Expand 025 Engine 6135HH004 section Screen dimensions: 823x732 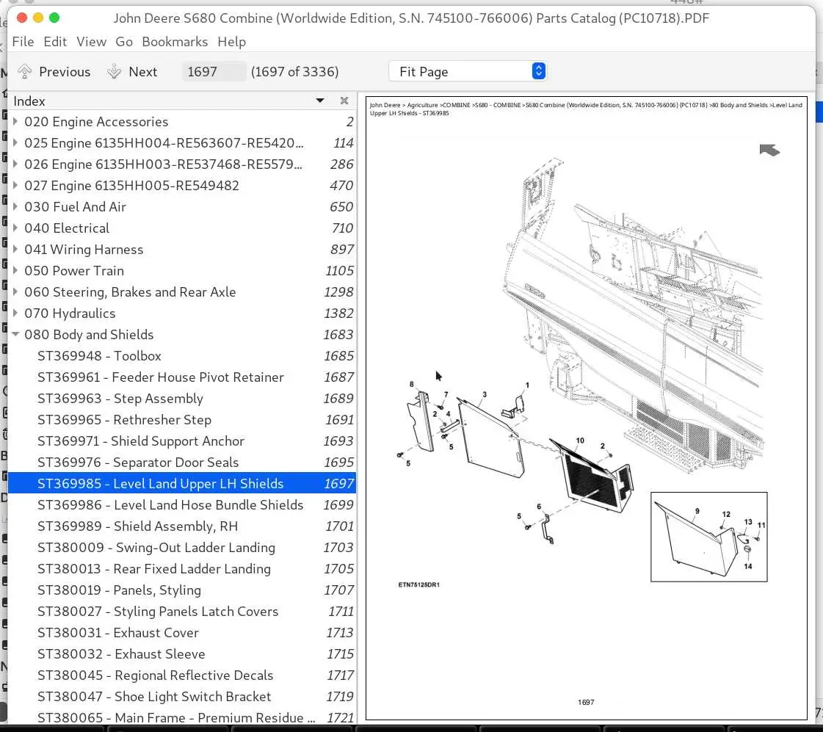(x=15, y=142)
